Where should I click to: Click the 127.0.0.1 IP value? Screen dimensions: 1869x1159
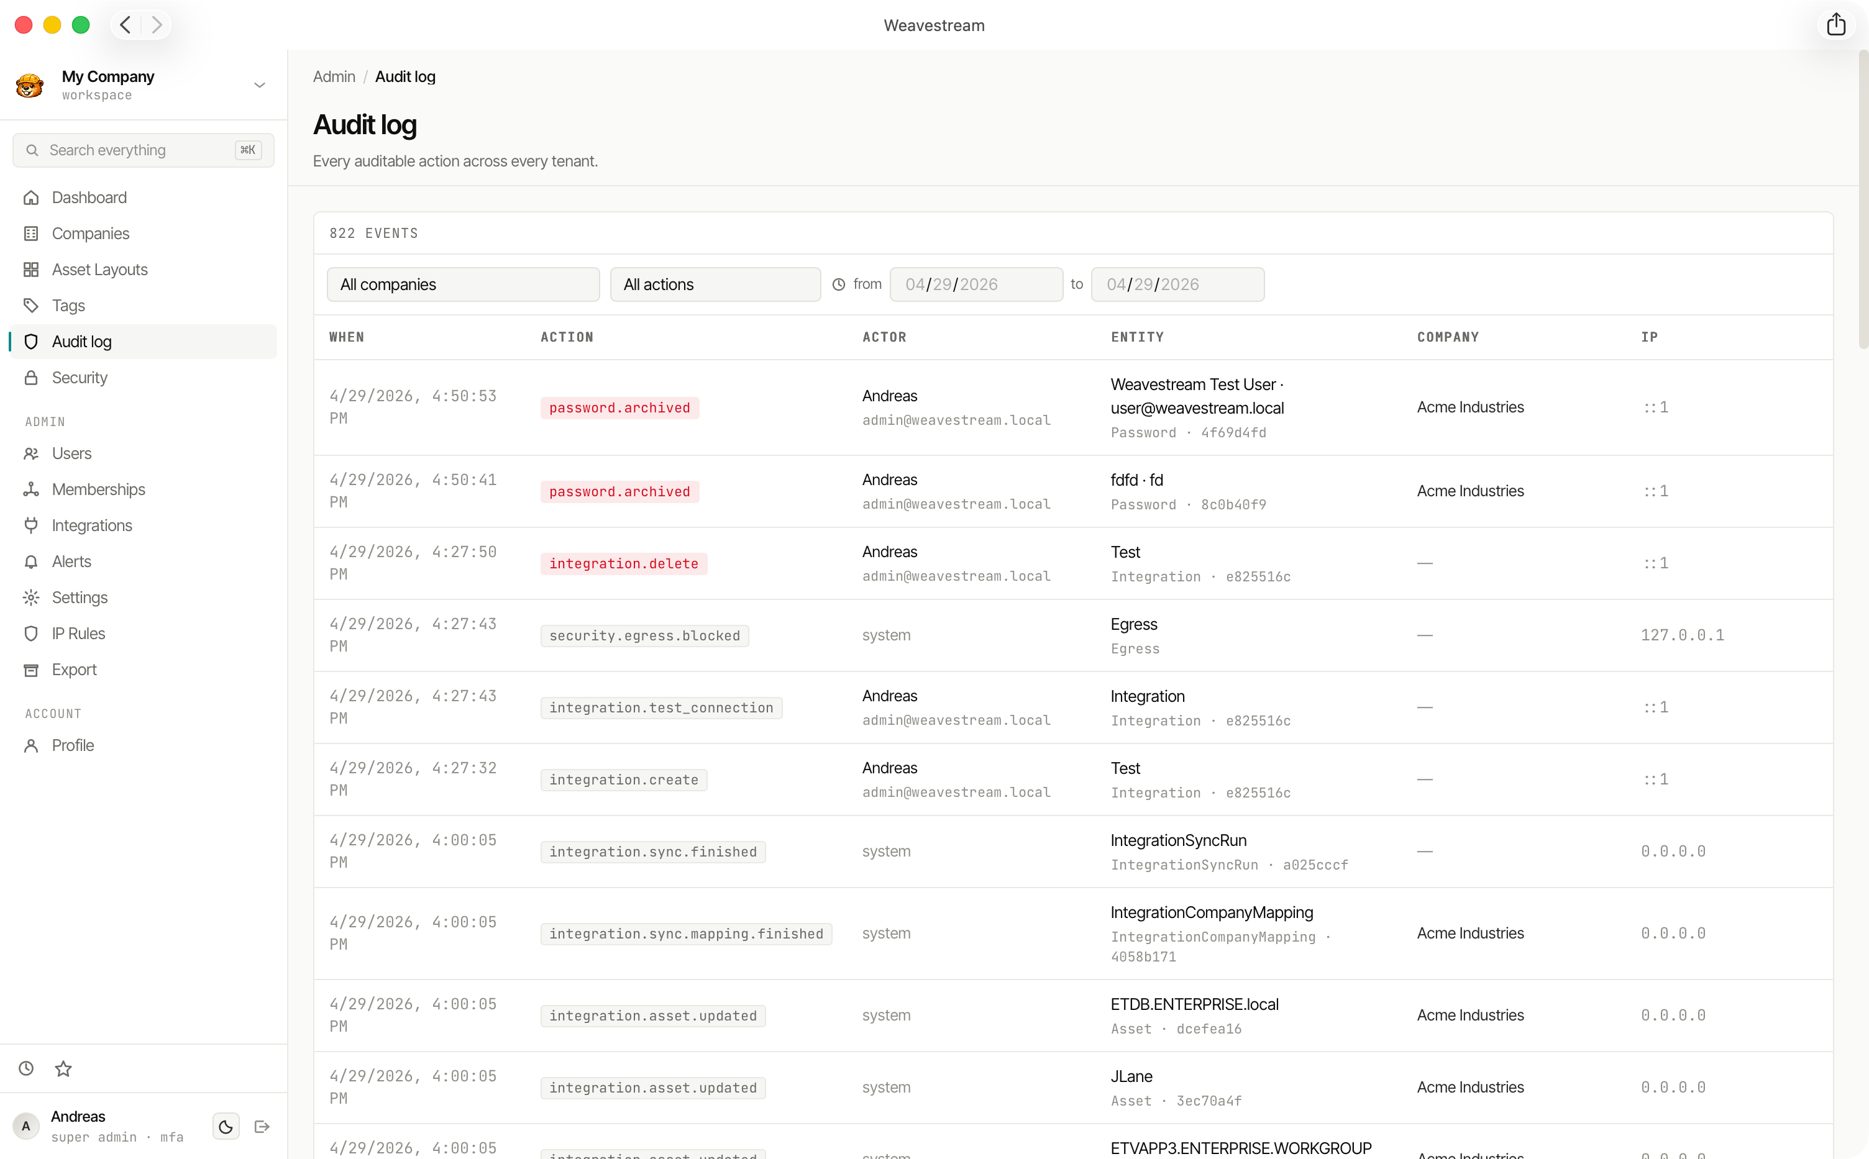tap(1682, 635)
